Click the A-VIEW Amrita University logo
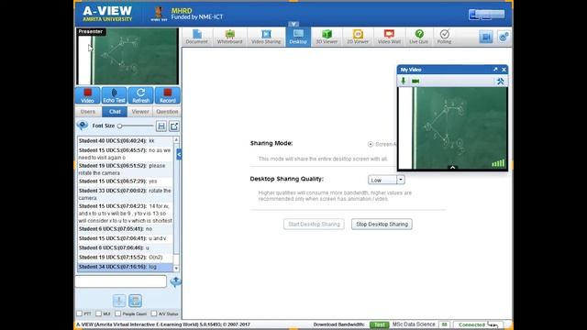 [x=107, y=14]
